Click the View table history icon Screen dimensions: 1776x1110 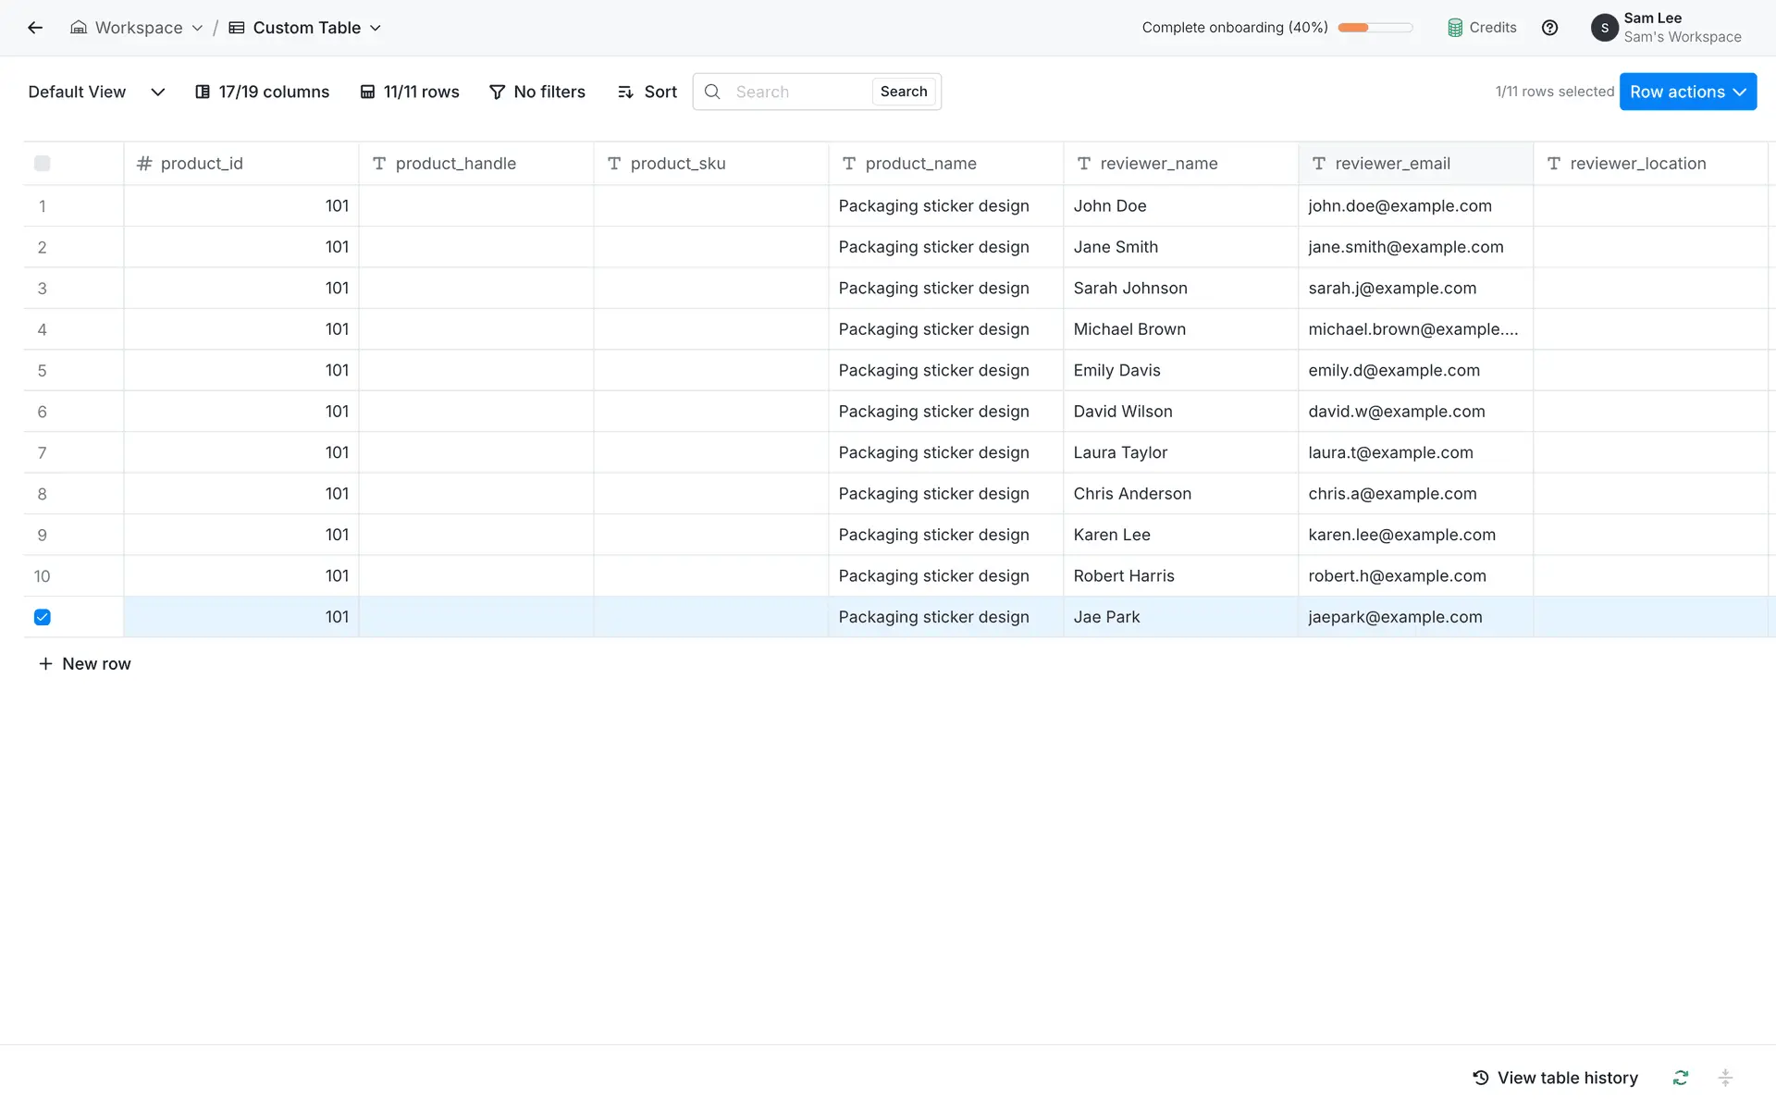[1481, 1078]
